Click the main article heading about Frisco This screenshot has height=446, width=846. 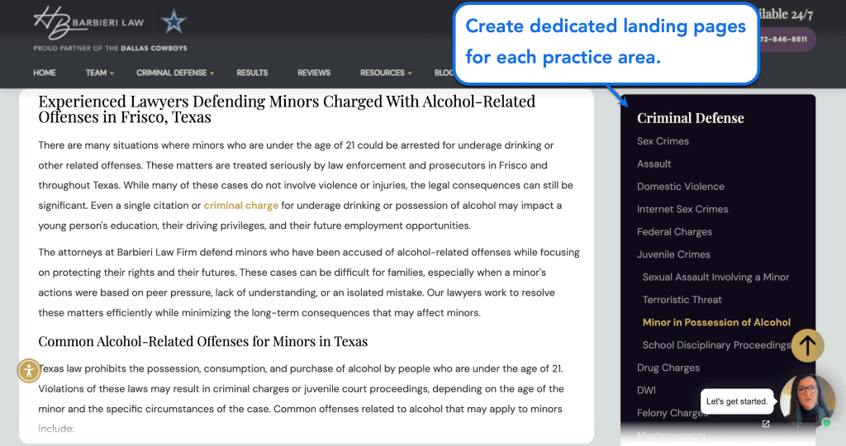tap(287, 109)
